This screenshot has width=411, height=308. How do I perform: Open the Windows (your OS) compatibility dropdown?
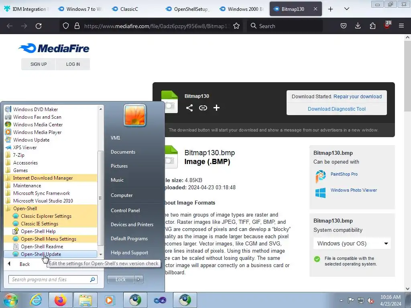[352, 243]
